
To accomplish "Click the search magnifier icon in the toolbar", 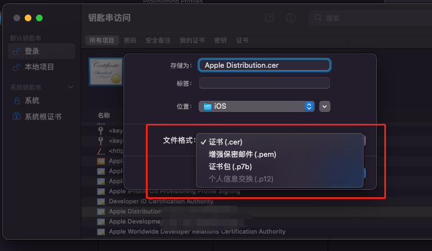I will pos(319,18).
